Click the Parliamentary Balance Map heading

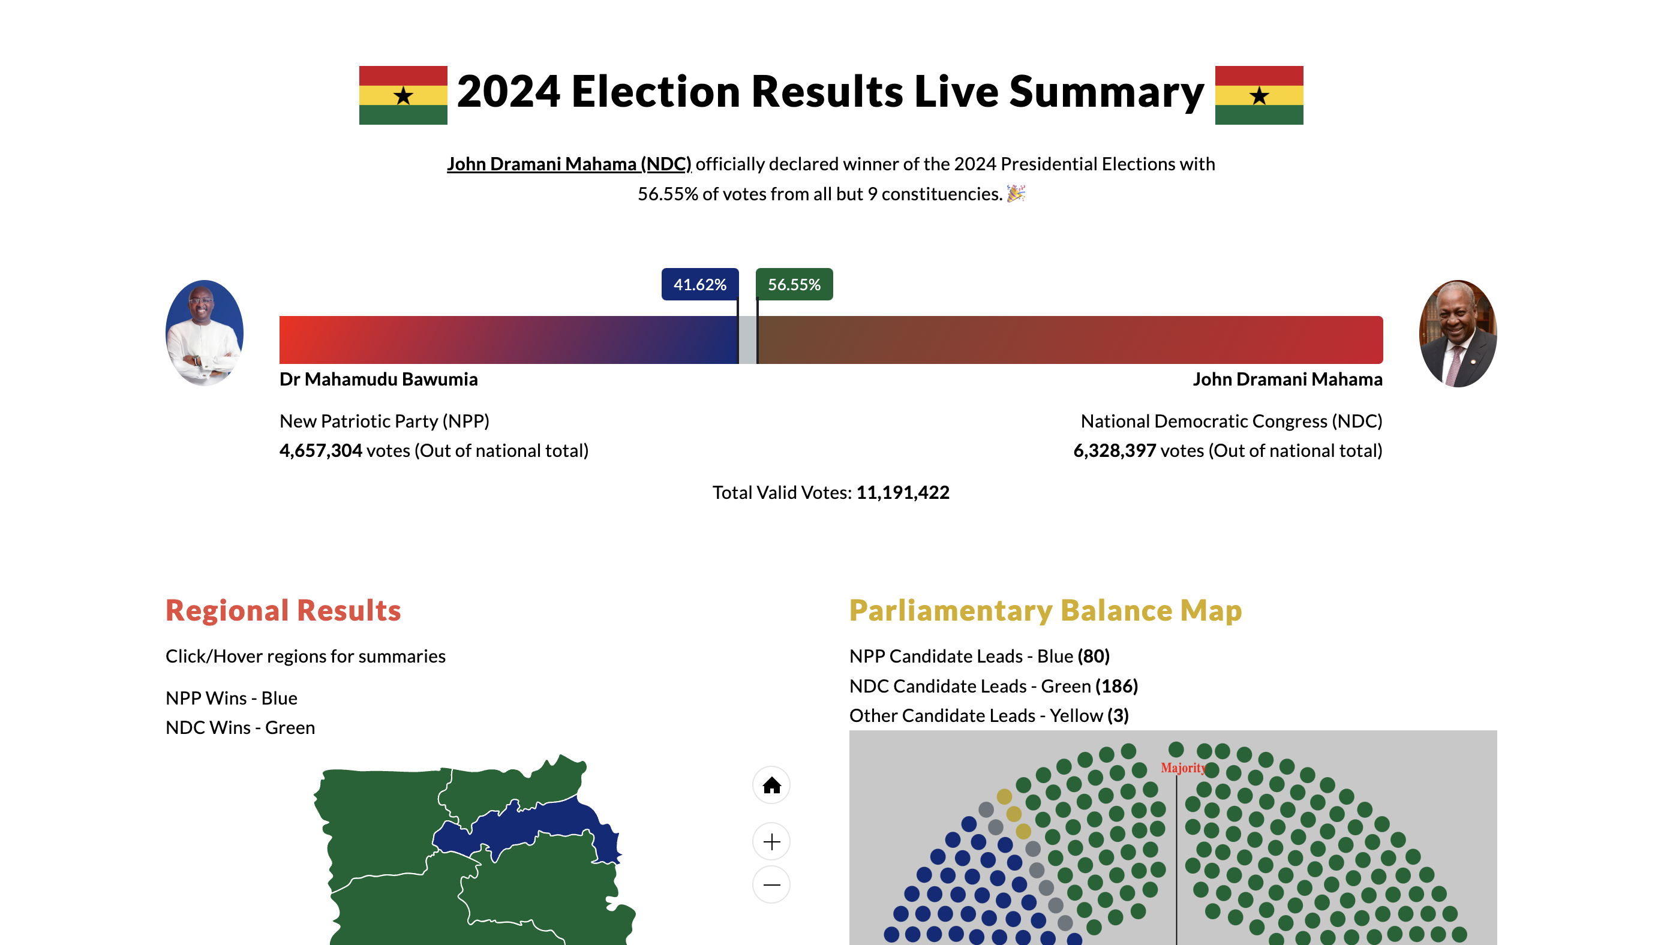point(1044,611)
